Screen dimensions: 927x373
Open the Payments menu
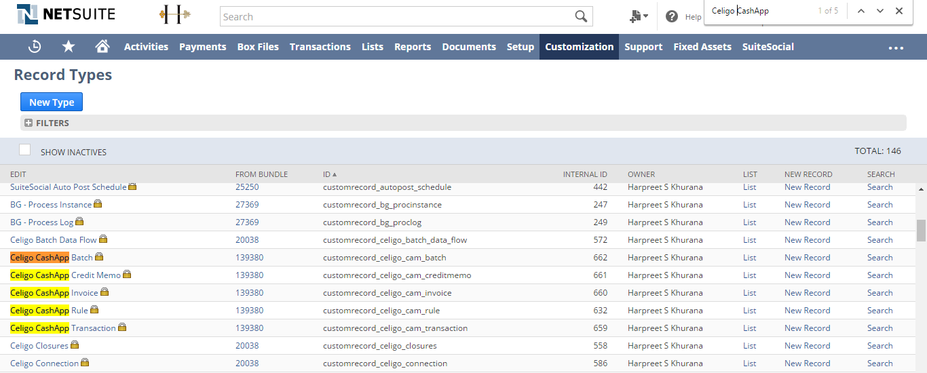pos(202,47)
